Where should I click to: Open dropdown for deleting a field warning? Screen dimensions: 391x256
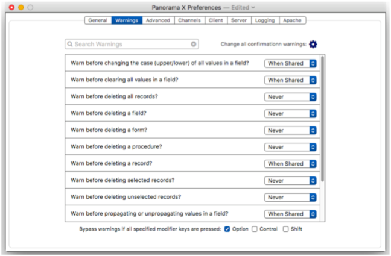290,114
